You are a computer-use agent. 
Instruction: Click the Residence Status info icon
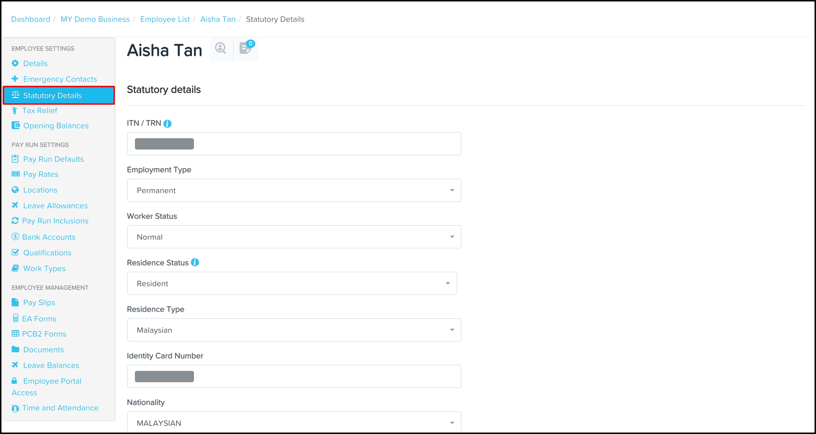pyautogui.click(x=195, y=262)
